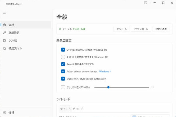Image resolution: width=176 pixels, height=117 pixels.
Task: Minimize the DWMBlurGlass window
Action: click(155, 3)
